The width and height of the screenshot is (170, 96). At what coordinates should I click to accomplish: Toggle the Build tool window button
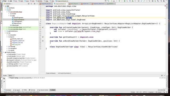(53, 90)
